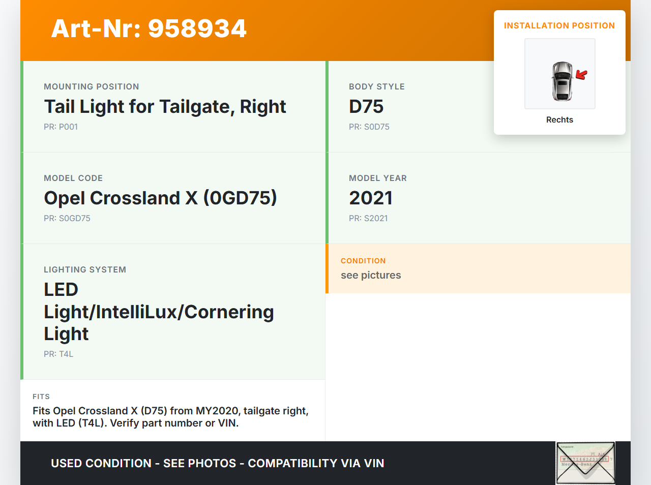Image resolution: width=651 pixels, height=485 pixels.
Task: Click the Rechts label under the car
Action: coord(559,119)
